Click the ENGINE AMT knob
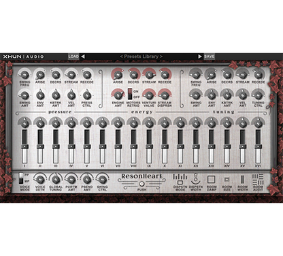The image size is (283, 256). 118,95
